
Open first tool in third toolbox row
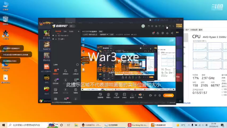pos(56,90)
